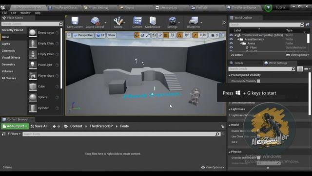Open Settings toolbar icon
Image resolution: width=312 pixels, height=176 pixels.
coord(172,22)
